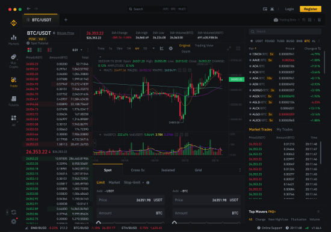Filter pairs by USDT quote
The image size is (331, 232).
259,41
